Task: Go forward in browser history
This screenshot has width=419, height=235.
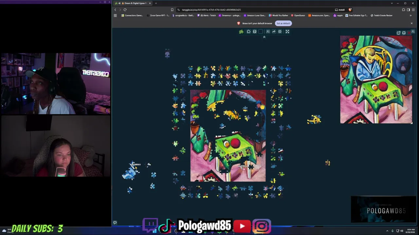Action: click(x=120, y=10)
